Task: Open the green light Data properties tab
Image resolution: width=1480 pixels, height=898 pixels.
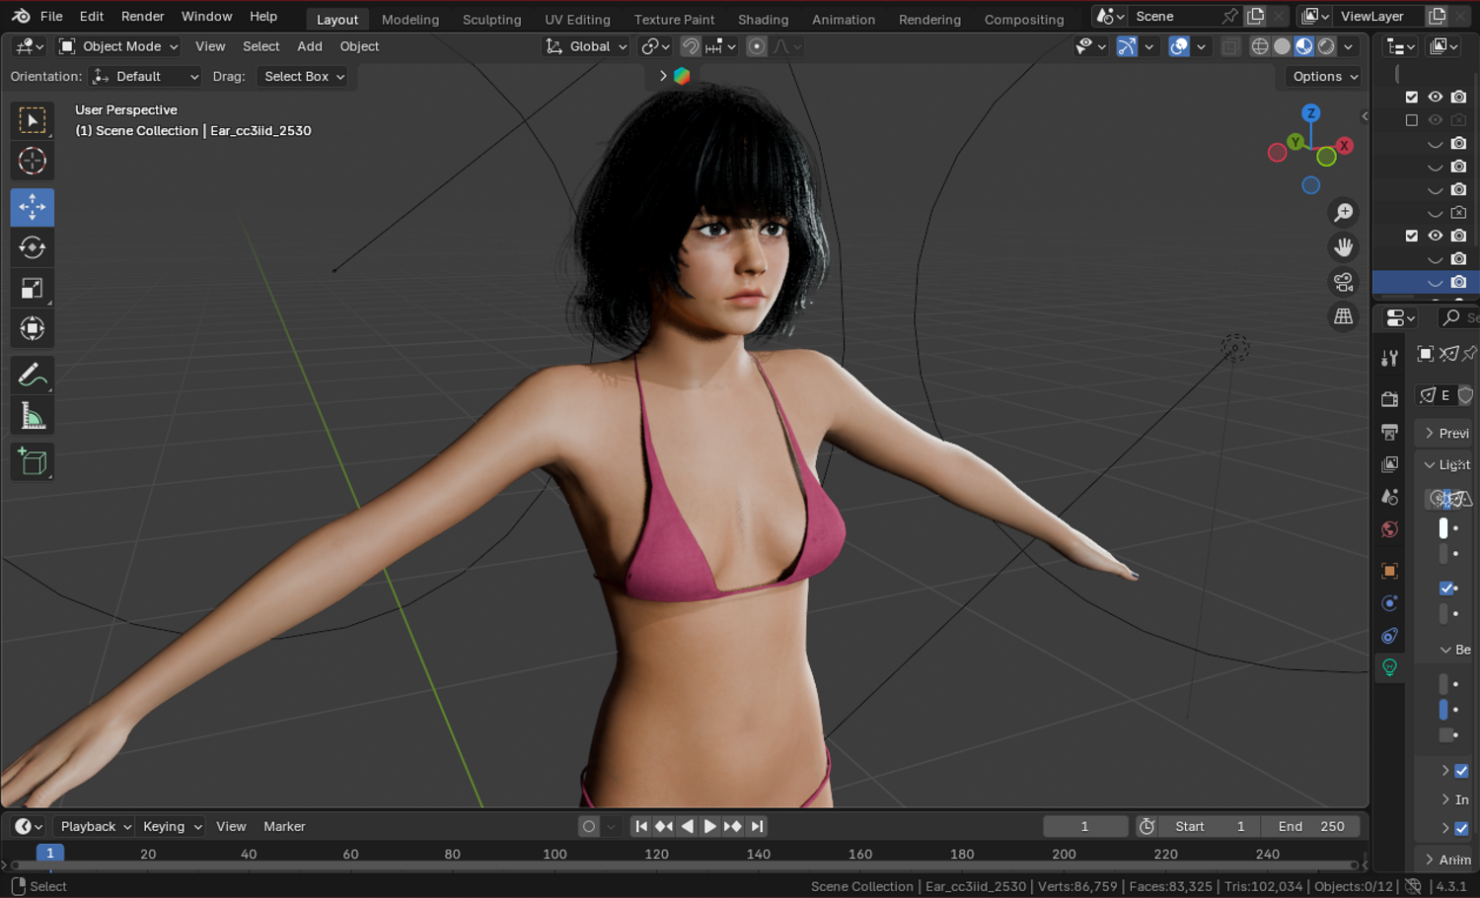Action: tap(1389, 667)
